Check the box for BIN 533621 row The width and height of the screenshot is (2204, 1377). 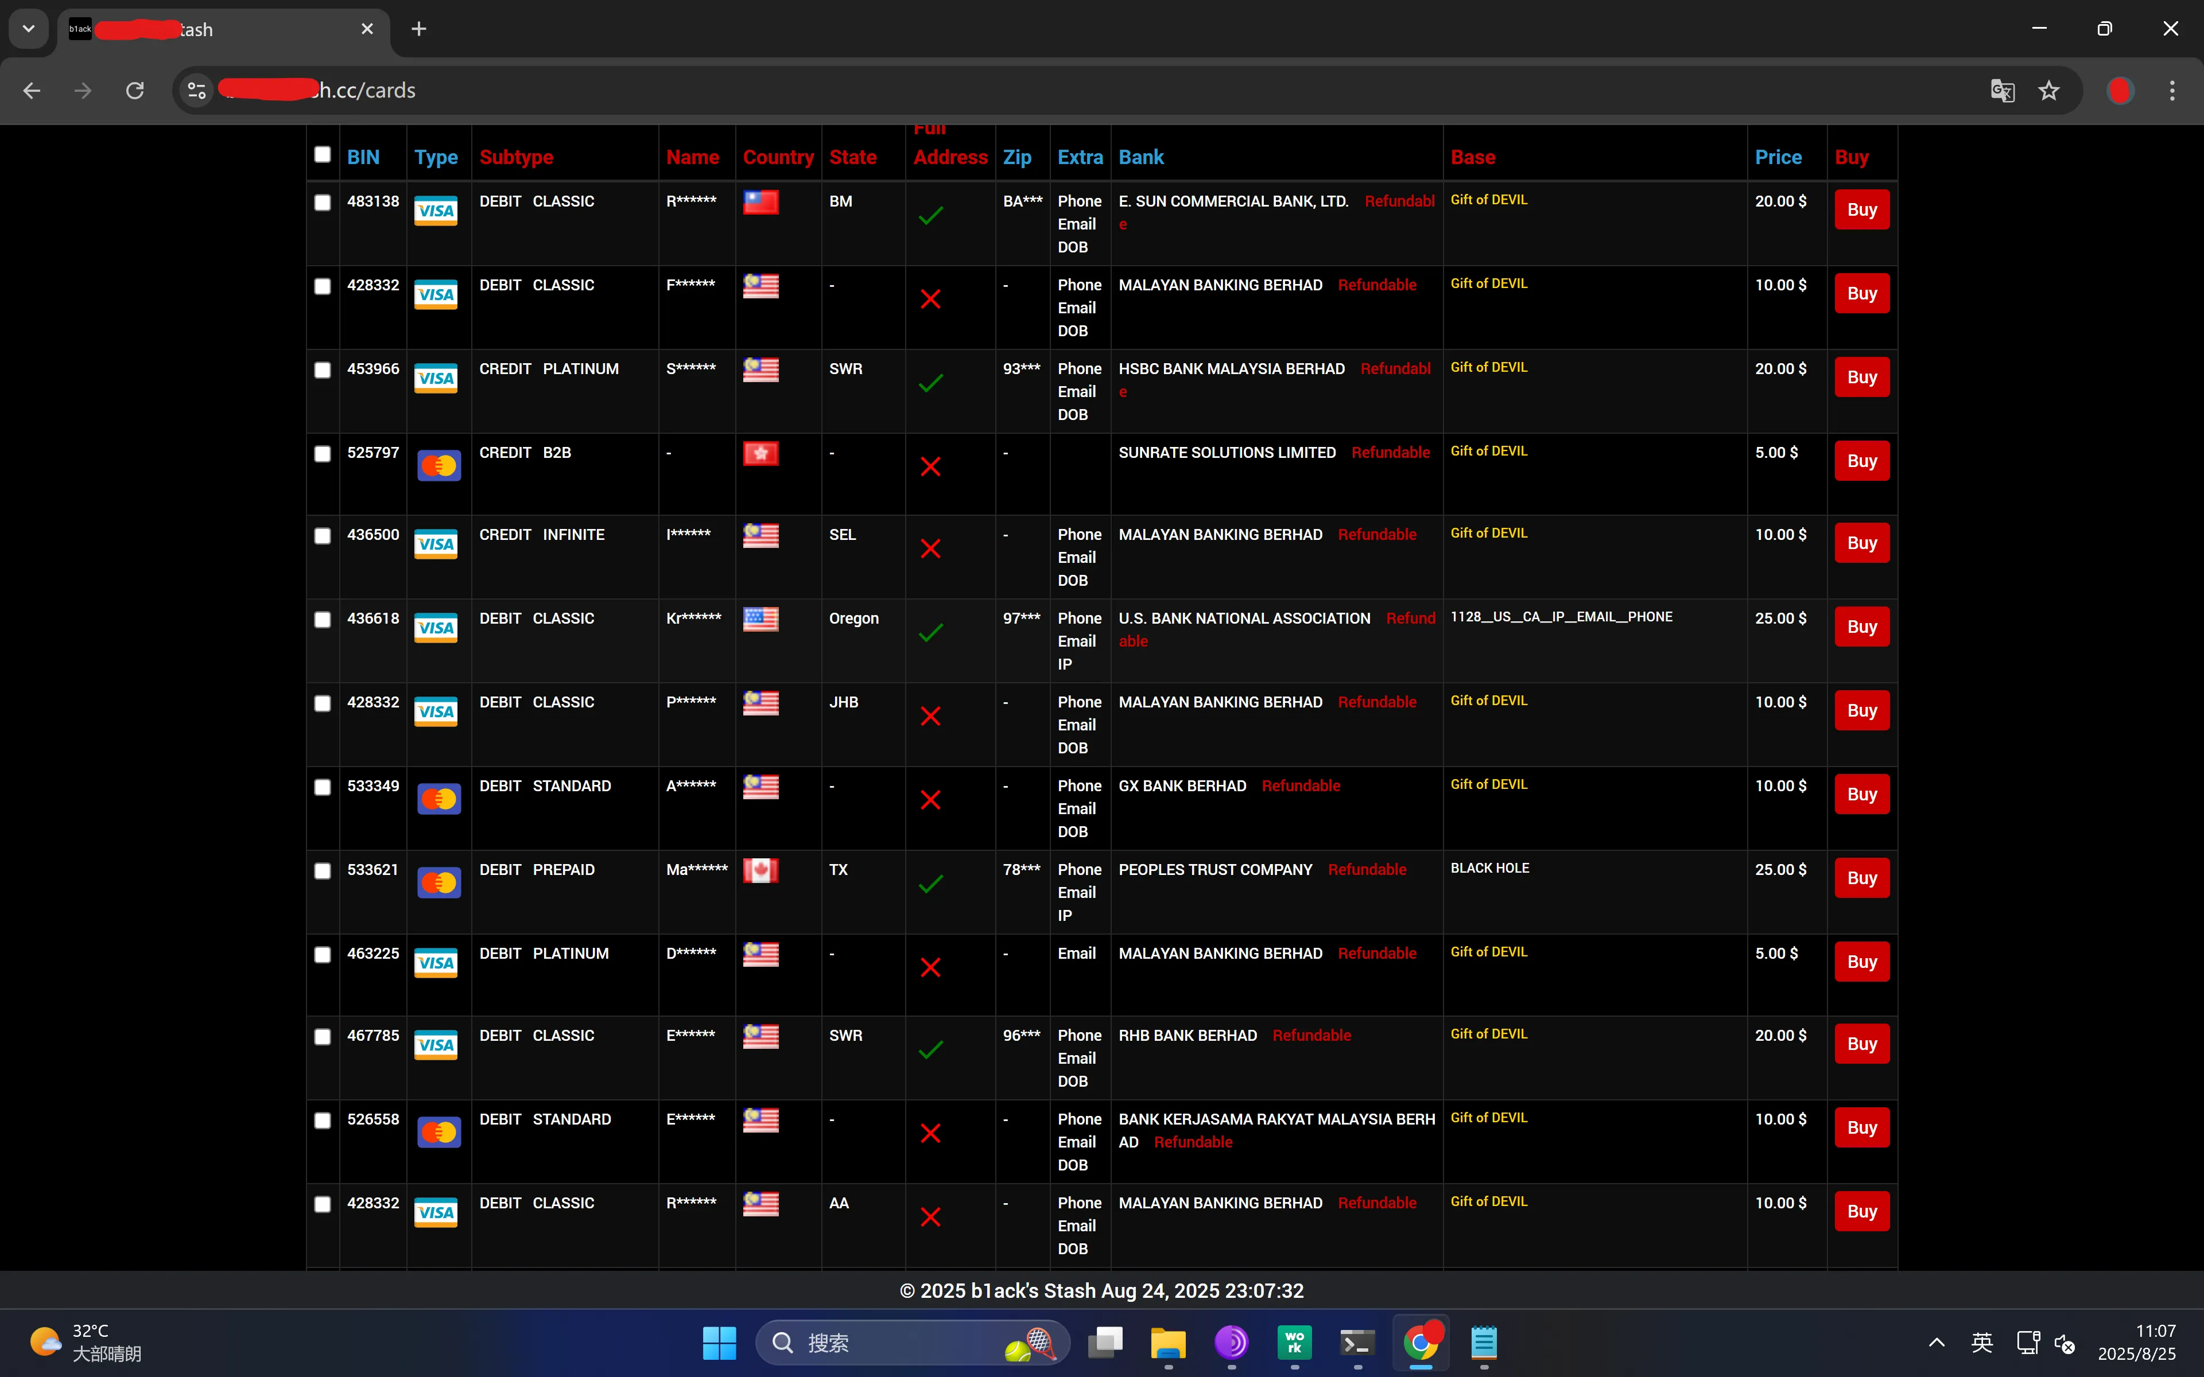pos(323,870)
